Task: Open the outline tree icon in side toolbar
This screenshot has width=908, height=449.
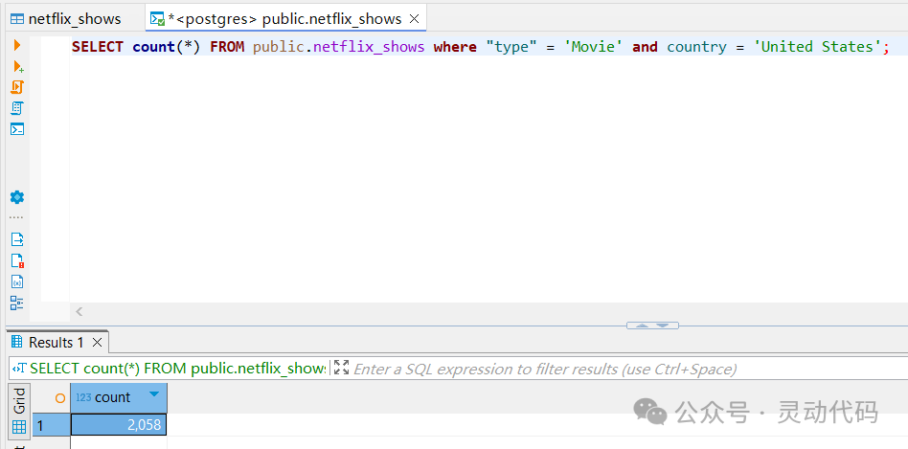Action: [x=17, y=303]
